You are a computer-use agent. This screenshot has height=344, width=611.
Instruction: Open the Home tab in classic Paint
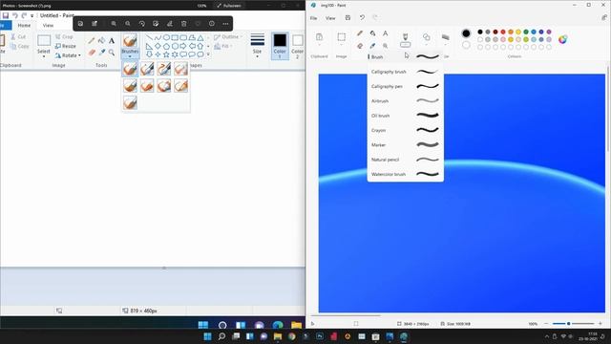pos(24,26)
